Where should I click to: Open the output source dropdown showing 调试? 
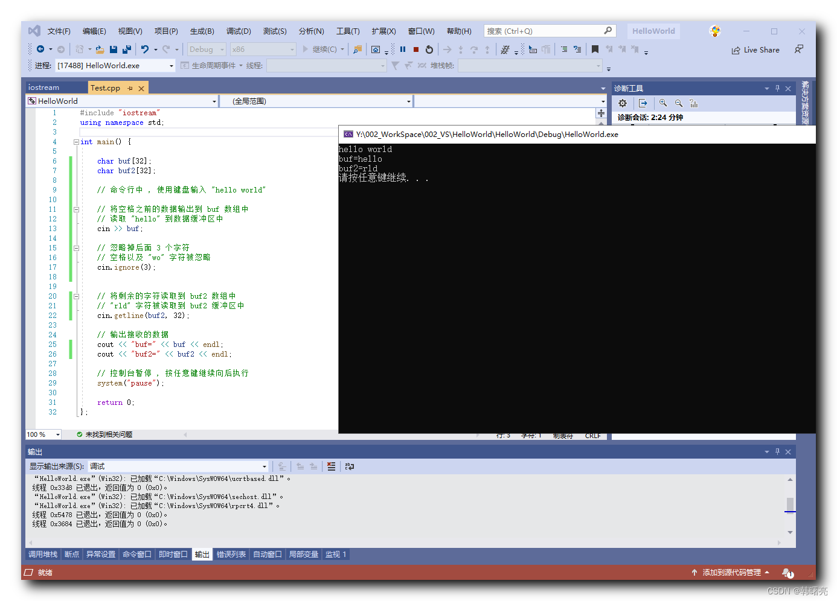tap(179, 466)
